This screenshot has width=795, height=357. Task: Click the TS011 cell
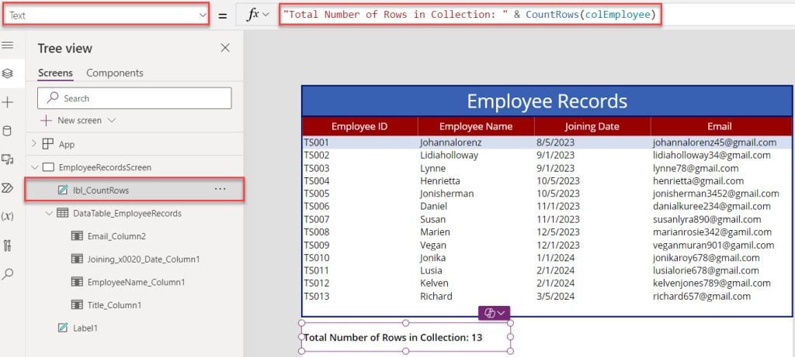tap(317, 270)
